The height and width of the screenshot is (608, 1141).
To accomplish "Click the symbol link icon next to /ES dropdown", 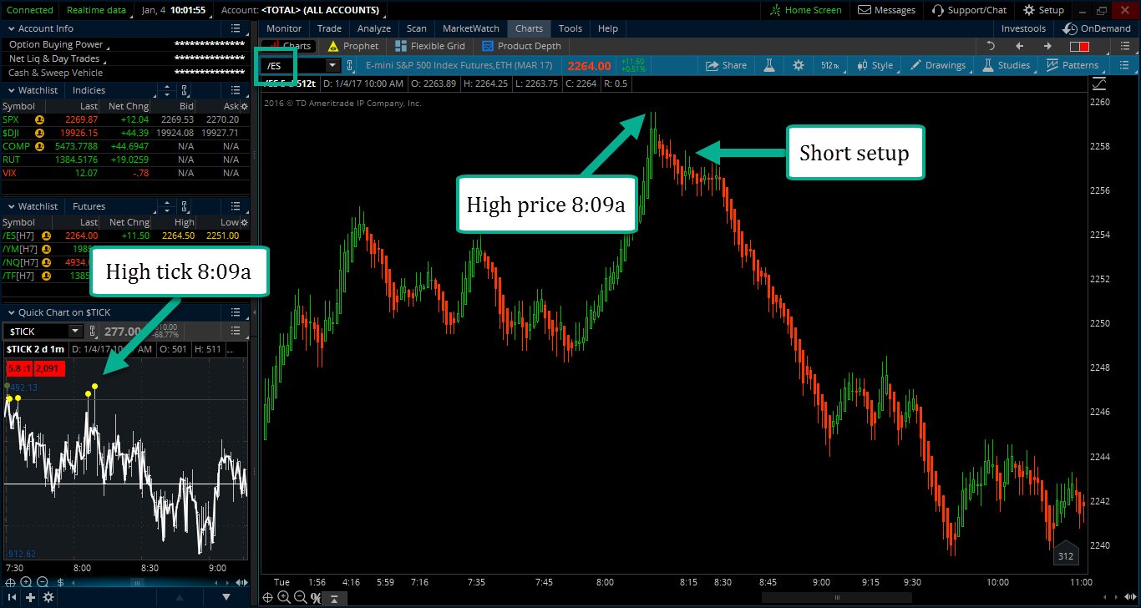I will (350, 65).
